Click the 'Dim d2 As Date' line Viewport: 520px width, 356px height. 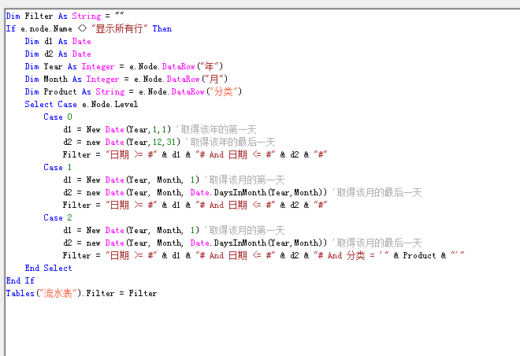pyautogui.click(x=58, y=54)
